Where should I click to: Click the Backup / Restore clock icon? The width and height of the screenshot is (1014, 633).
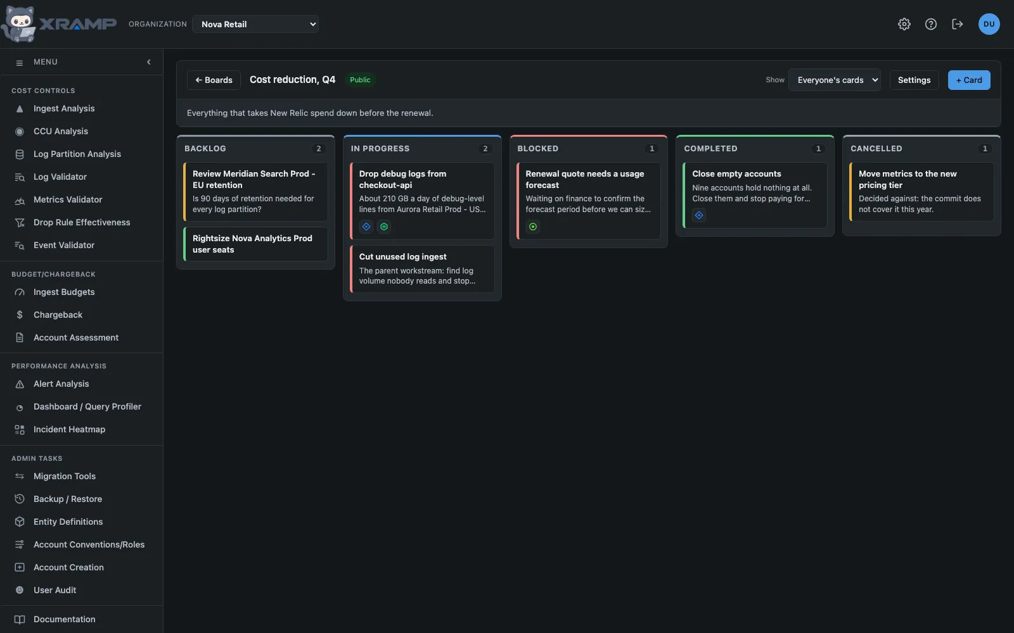(x=20, y=499)
